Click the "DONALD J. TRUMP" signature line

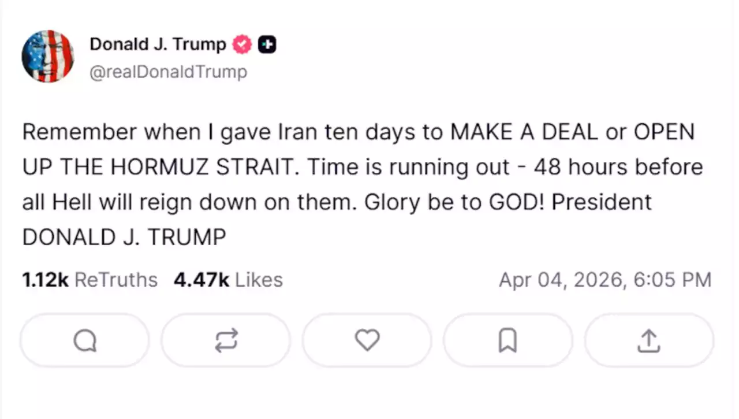pyautogui.click(x=124, y=237)
